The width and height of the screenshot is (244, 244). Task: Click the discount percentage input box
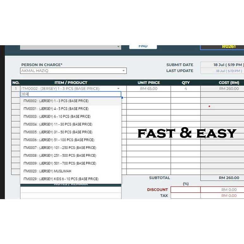pos(186,190)
